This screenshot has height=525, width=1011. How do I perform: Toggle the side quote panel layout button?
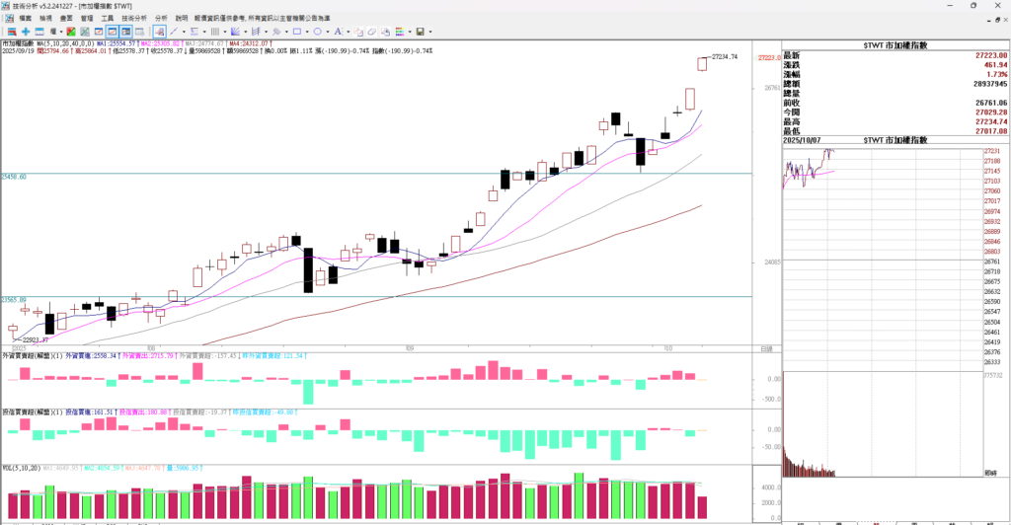pos(126,32)
